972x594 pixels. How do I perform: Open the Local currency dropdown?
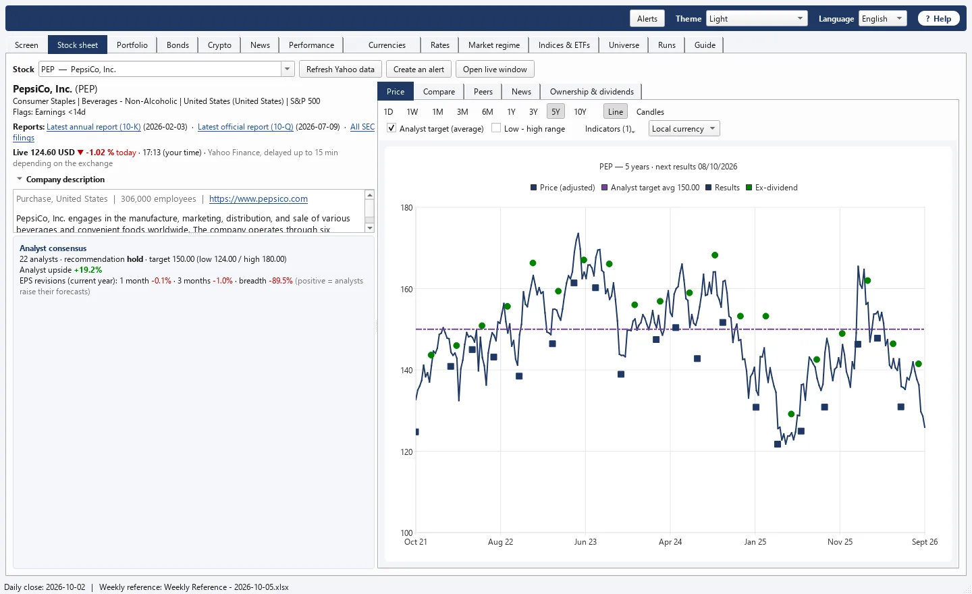pyautogui.click(x=684, y=128)
